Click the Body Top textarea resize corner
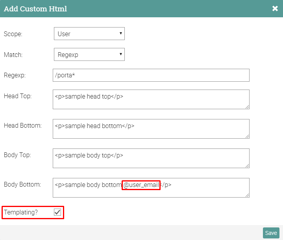 click(x=247, y=165)
